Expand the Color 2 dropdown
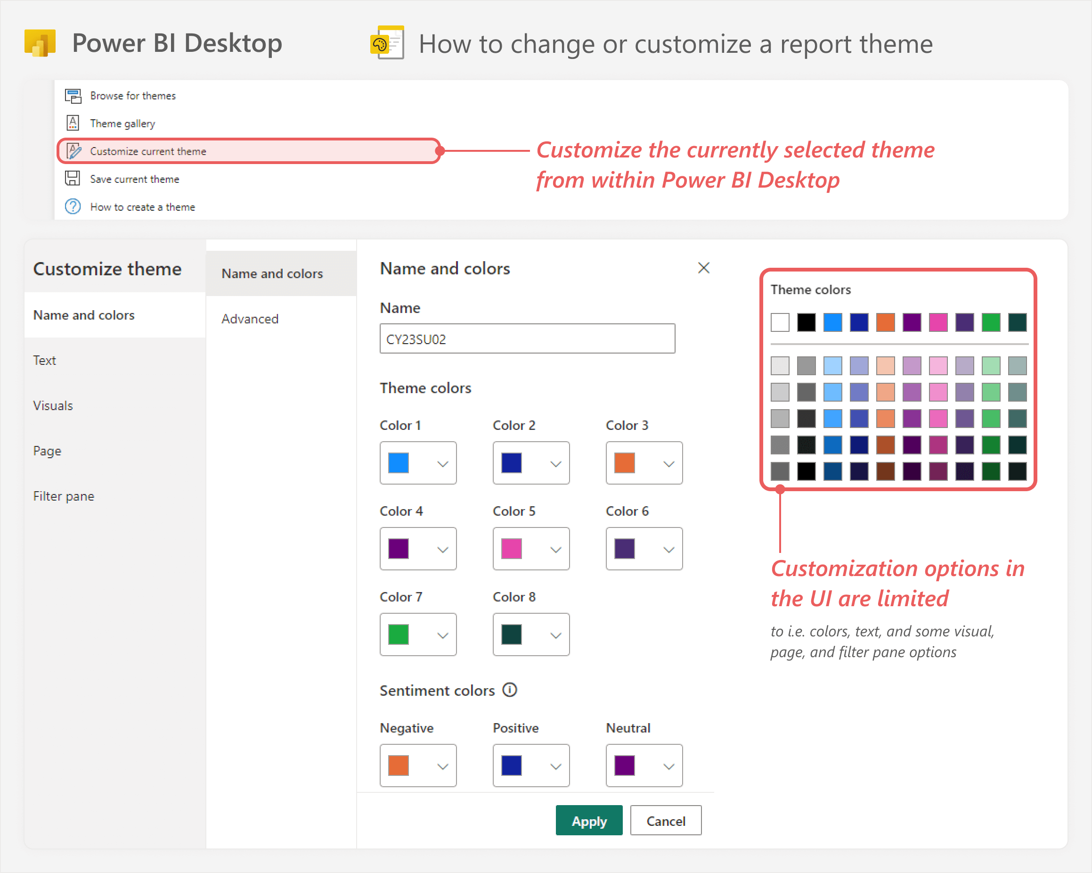This screenshot has width=1092, height=873. 531,463
